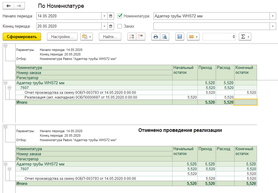Open Настройки… settings button
The width and height of the screenshot is (278, 193).
(x=62, y=37)
